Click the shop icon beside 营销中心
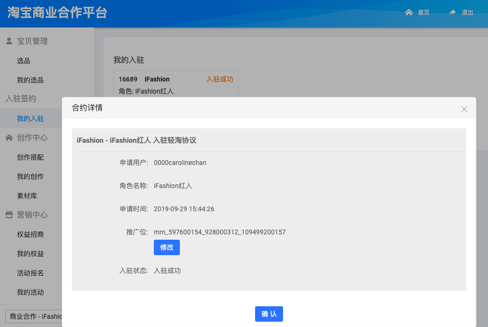The width and height of the screenshot is (488, 327). (9, 215)
